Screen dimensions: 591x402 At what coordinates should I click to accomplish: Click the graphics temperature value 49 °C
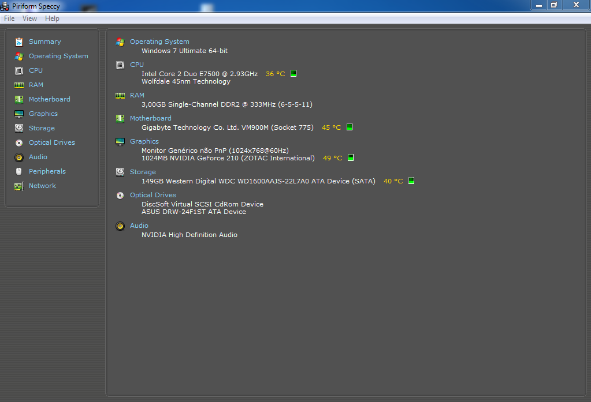tap(332, 158)
